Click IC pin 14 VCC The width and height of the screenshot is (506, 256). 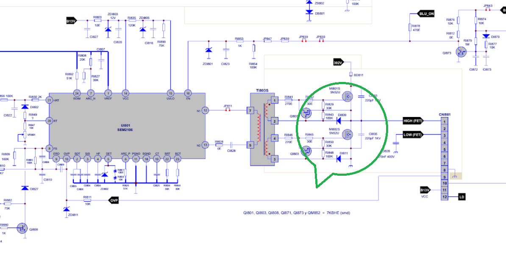(125, 93)
